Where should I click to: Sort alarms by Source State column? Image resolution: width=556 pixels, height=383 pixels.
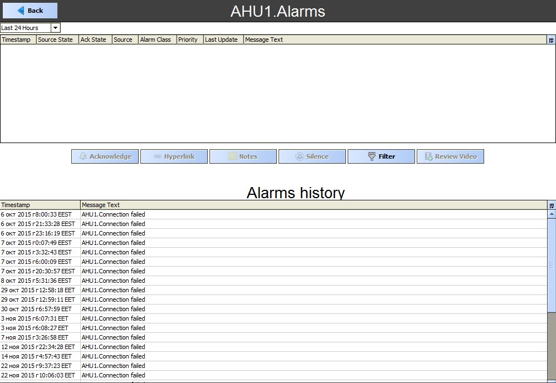(57, 40)
